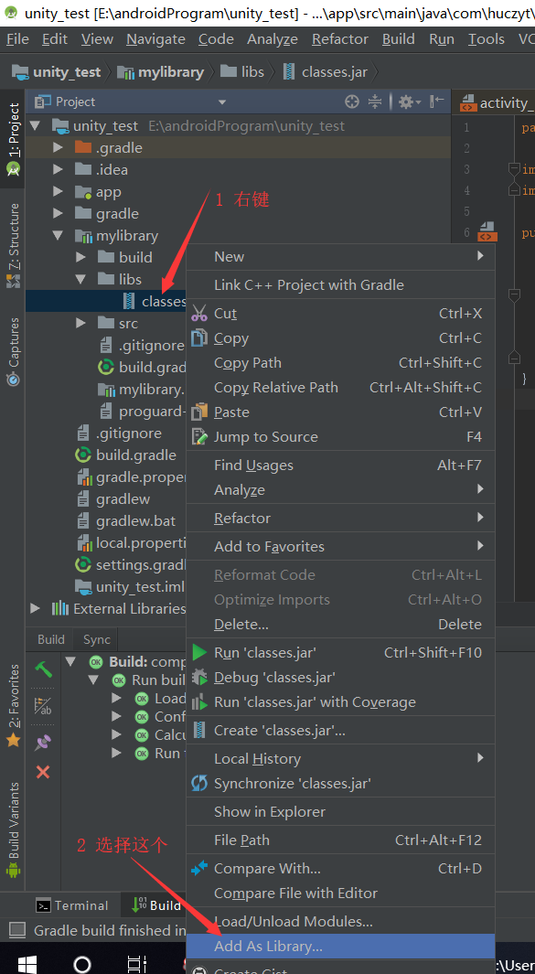Toggle the view mode icon in Build panel
This screenshot has width=535, height=974.
pyautogui.click(x=43, y=706)
